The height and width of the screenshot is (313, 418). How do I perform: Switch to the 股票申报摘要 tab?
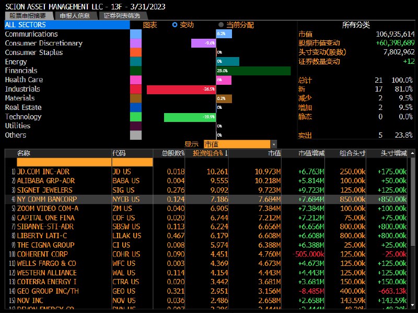29,16
